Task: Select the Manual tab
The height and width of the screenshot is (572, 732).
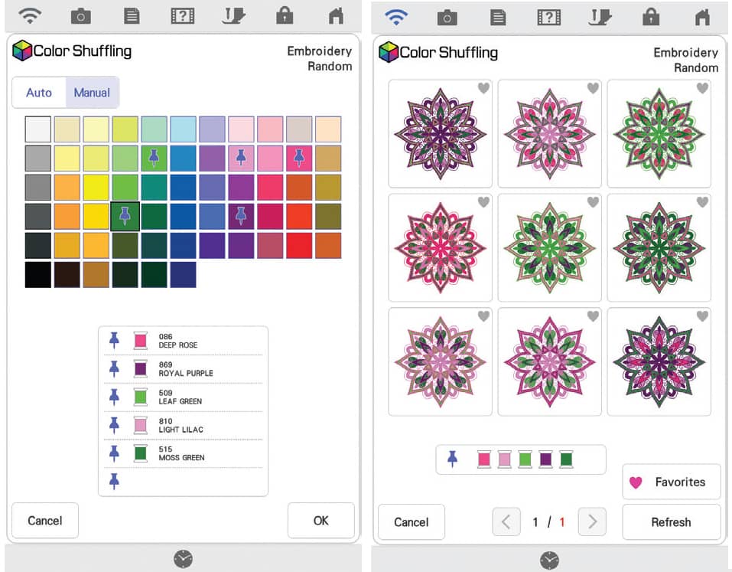Action: 92,93
